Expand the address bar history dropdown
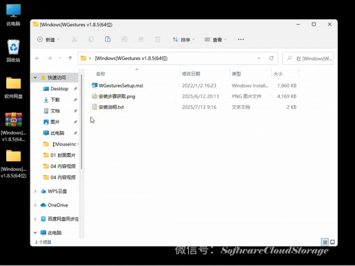This screenshot has width=355, height=266. click(259, 58)
